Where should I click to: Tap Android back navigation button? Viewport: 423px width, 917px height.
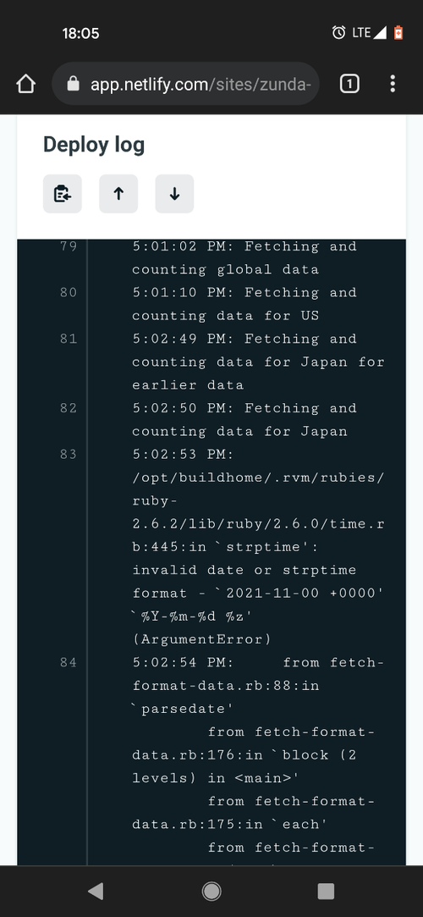pos(96,892)
